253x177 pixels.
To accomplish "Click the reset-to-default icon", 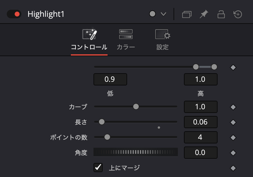I will click(x=238, y=14).
